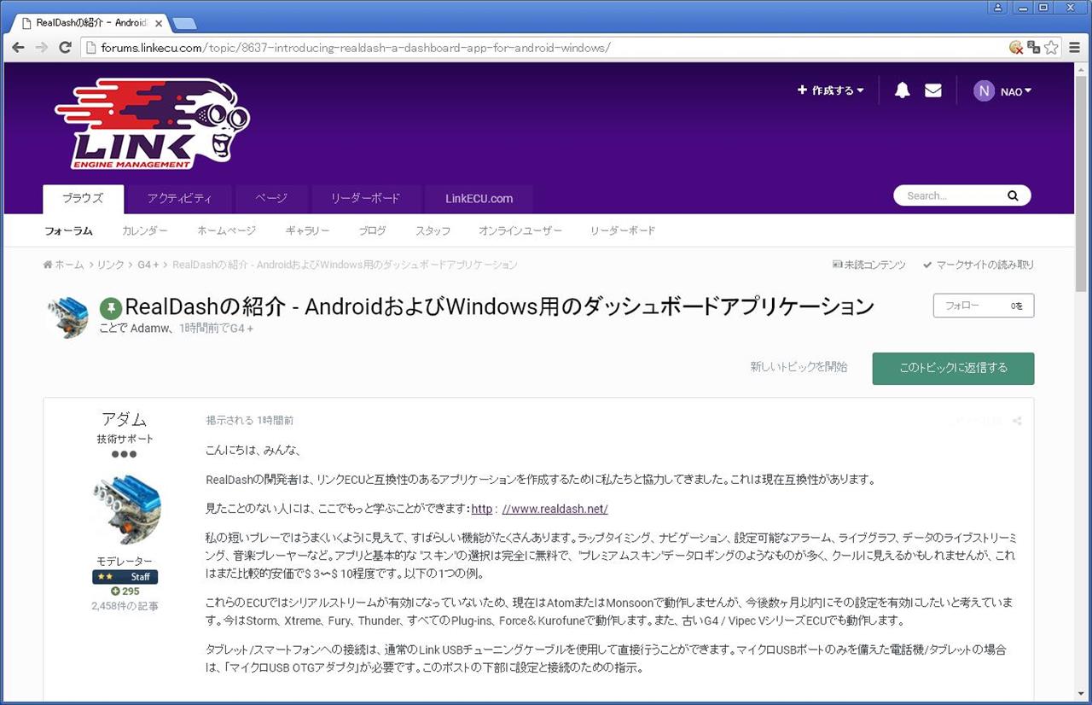Click マークサイトの読み取り mark site read
1092x705 pixels.
coord(978,265)
